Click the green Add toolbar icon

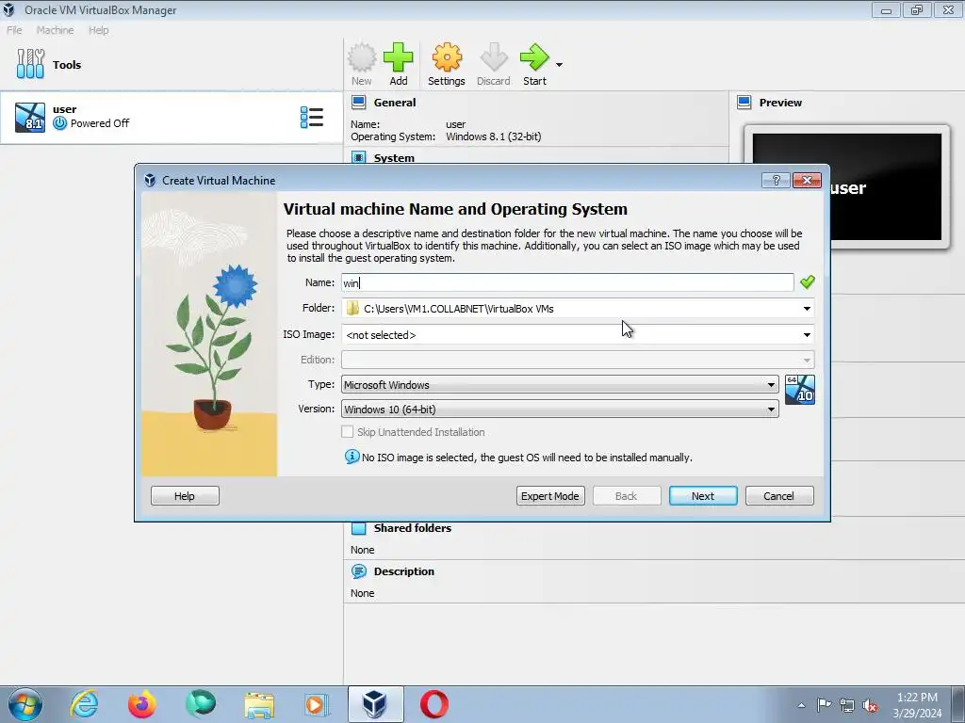click(x=399, y=57)
